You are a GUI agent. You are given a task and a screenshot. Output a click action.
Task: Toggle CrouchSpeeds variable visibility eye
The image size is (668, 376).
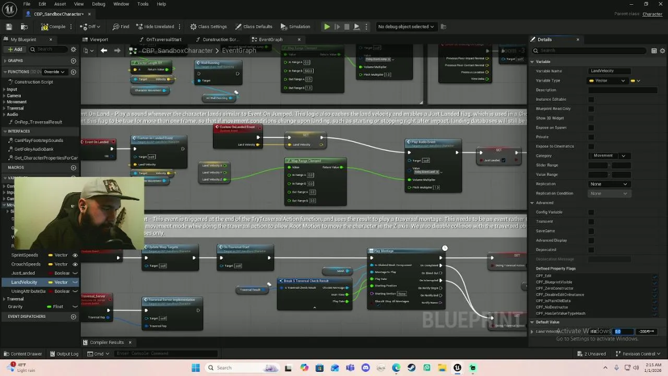point(75,264)
